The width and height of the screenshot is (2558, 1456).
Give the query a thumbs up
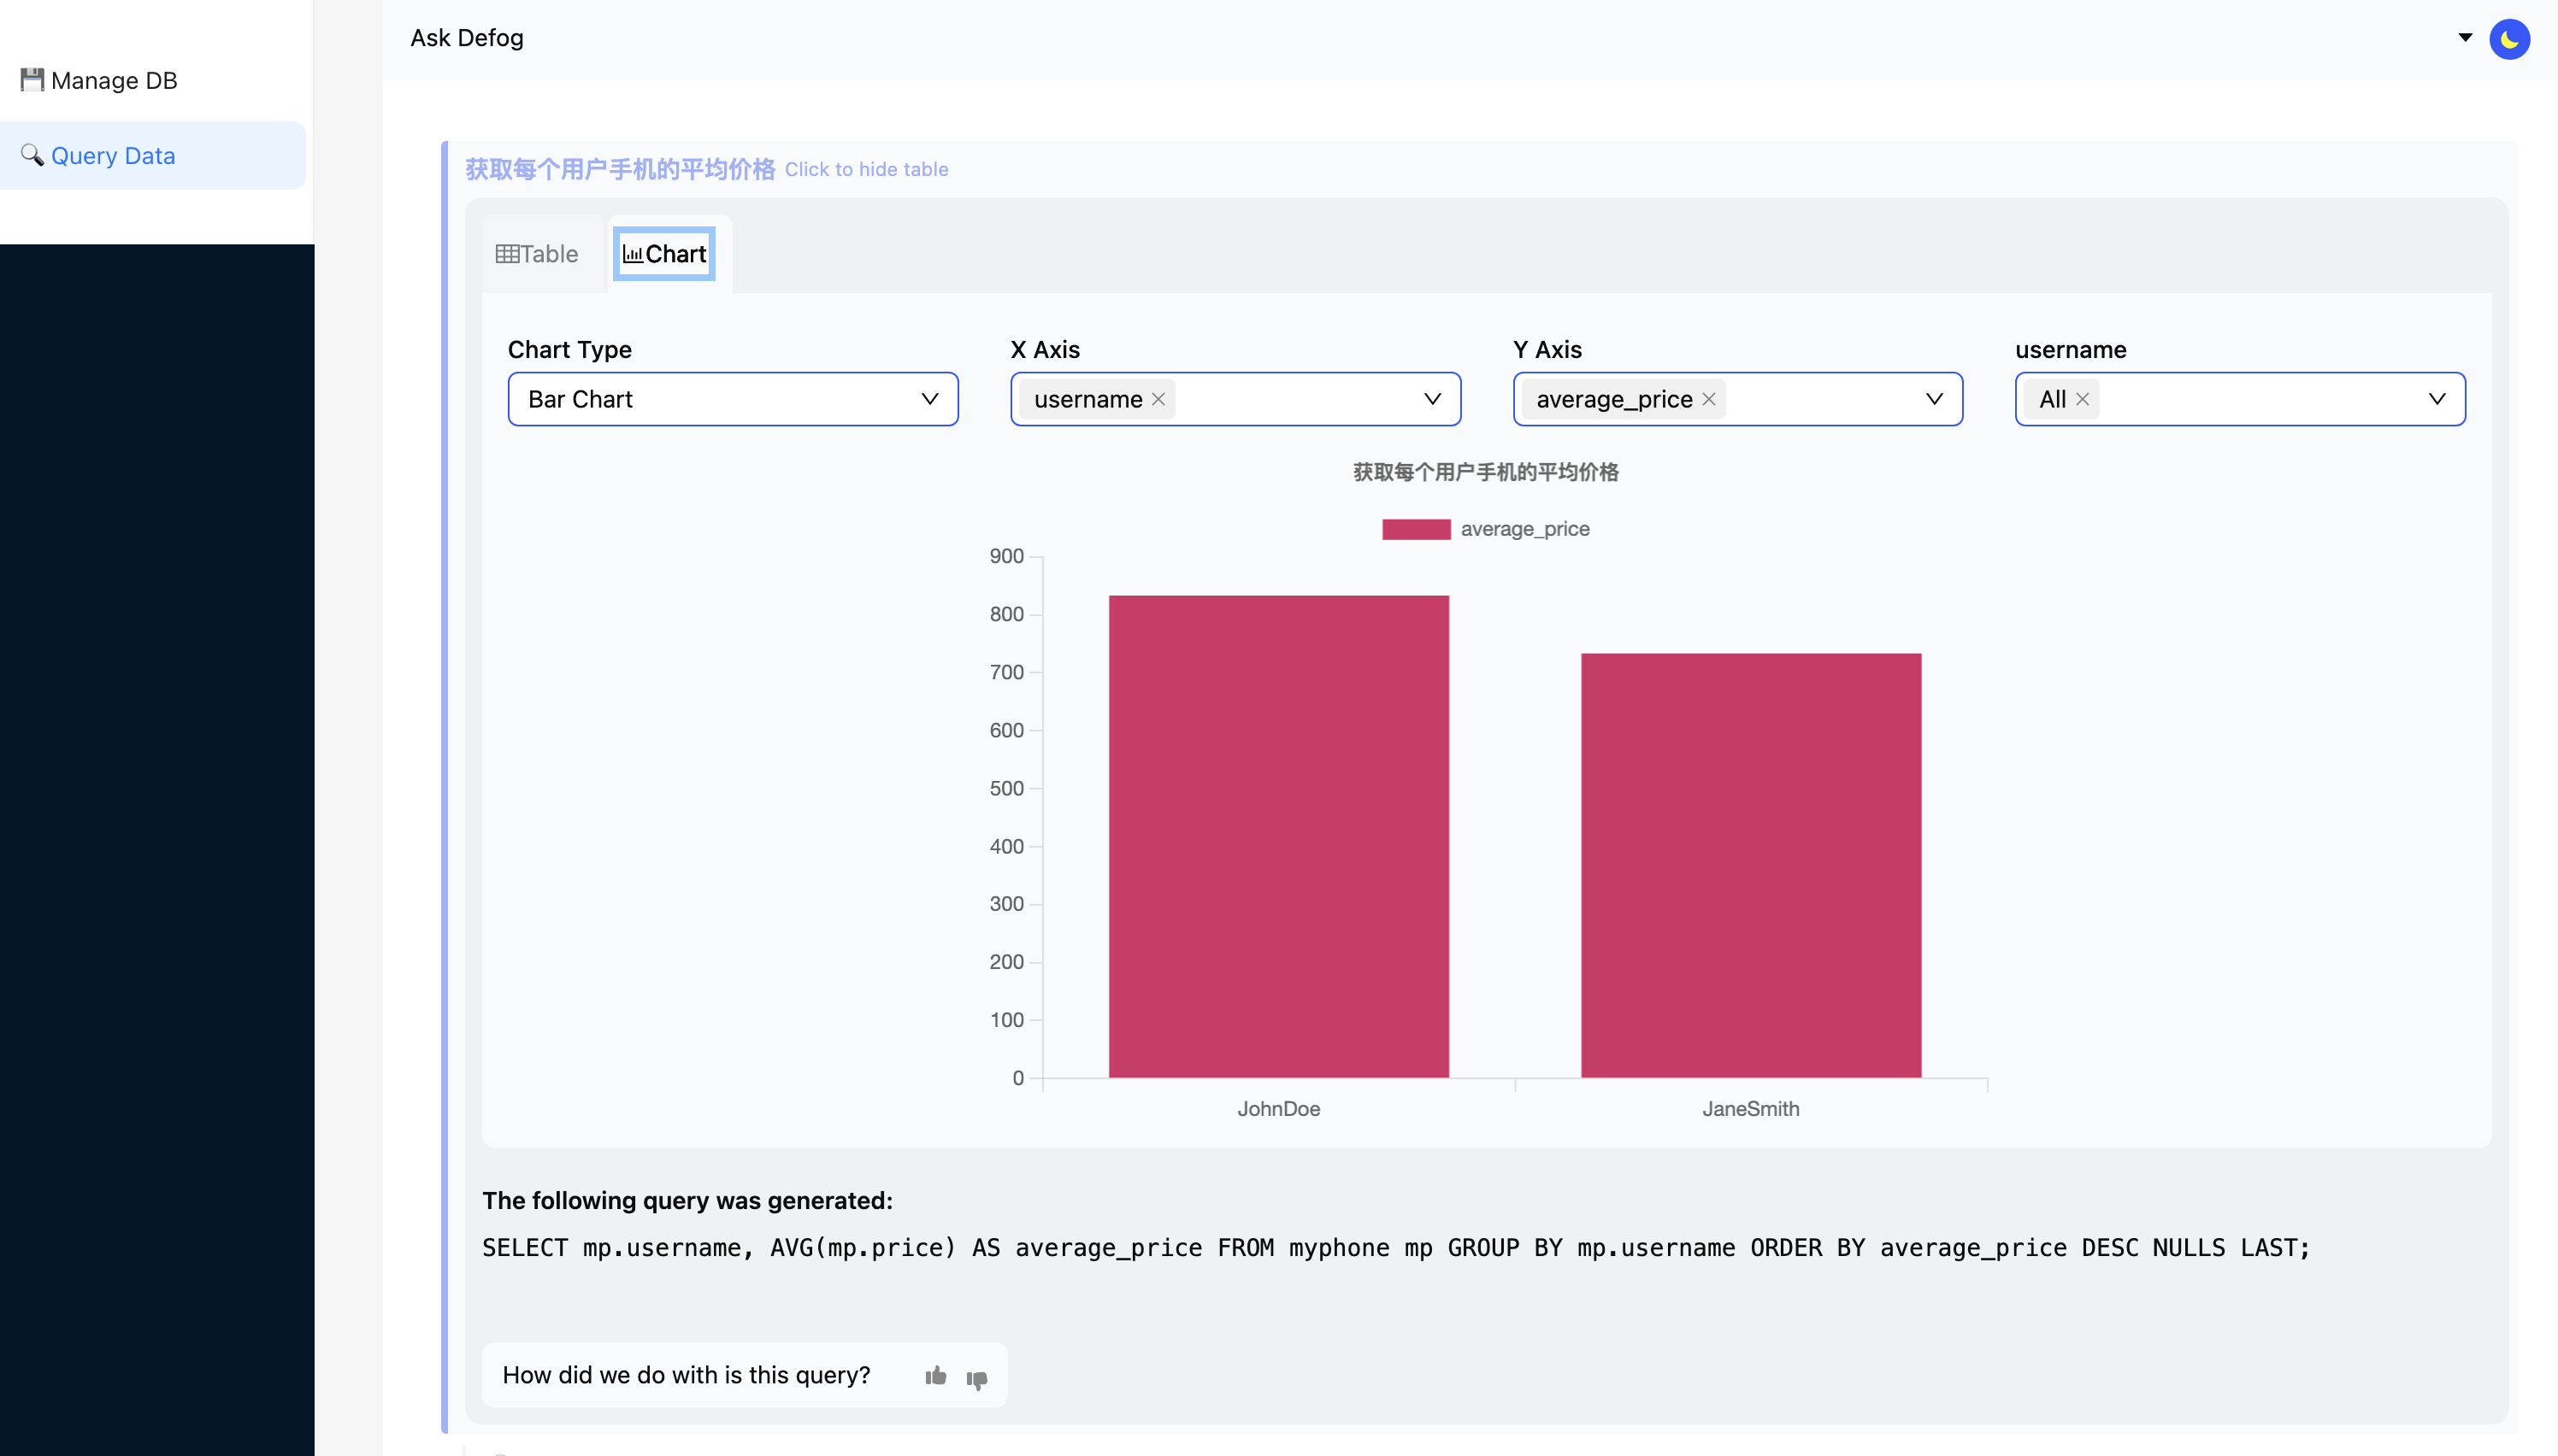point(935,1375)
